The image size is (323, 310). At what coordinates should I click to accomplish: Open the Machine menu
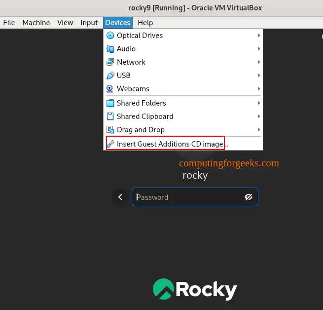click(x=36, y=23)
